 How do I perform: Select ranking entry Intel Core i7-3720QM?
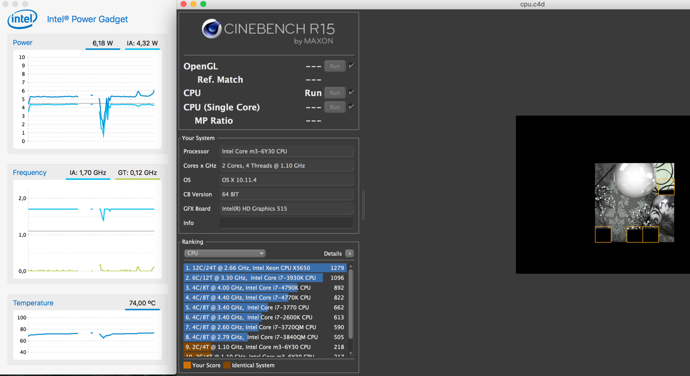point(265,327)
